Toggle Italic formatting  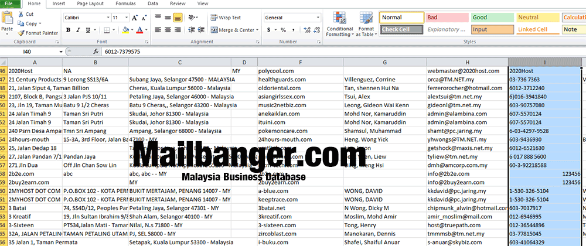point(78,30)
